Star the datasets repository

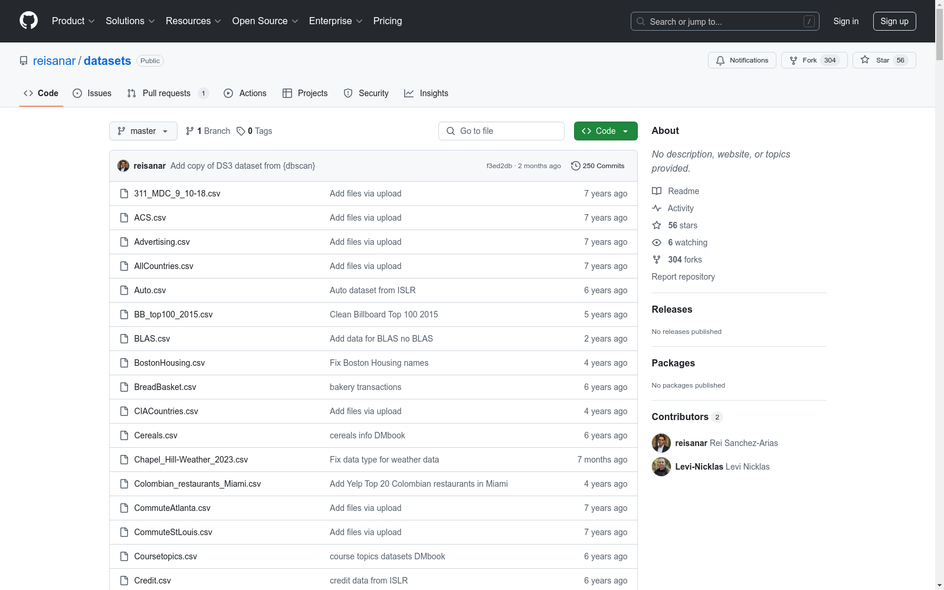[884, 60]
